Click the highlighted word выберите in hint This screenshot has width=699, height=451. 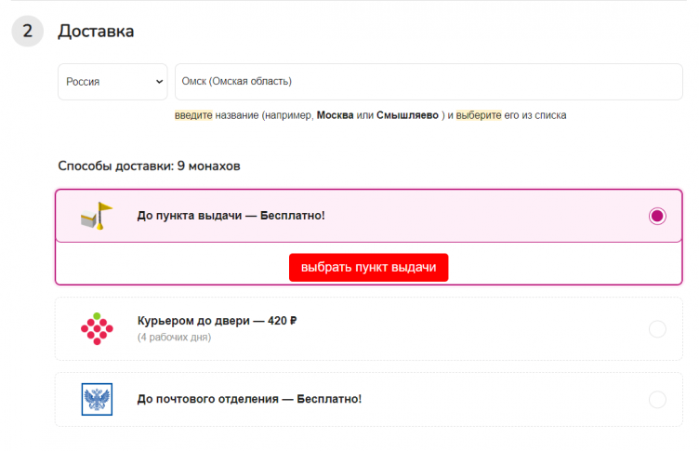479,115
